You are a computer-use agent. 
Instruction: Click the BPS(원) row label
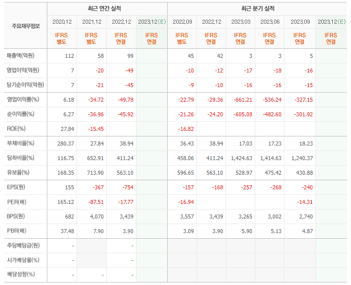click(x=16, y=217)
